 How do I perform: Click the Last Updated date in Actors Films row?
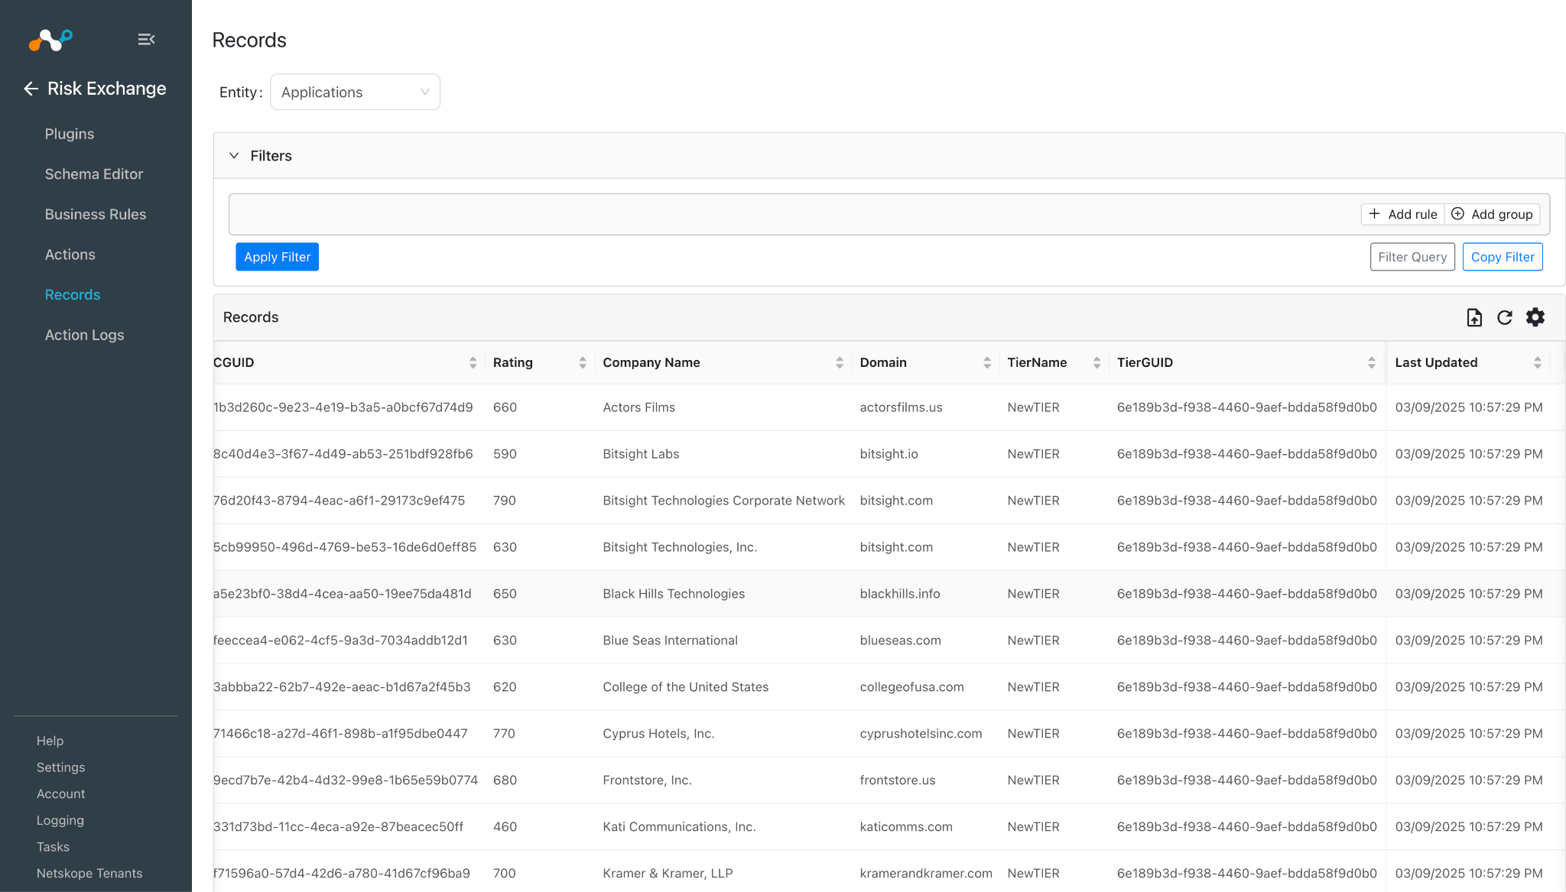(x=1468, y=407)
